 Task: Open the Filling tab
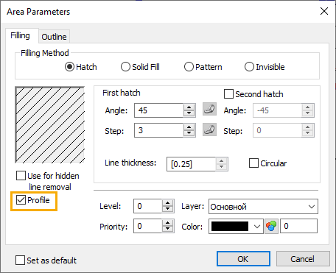[x=20, y=36]
